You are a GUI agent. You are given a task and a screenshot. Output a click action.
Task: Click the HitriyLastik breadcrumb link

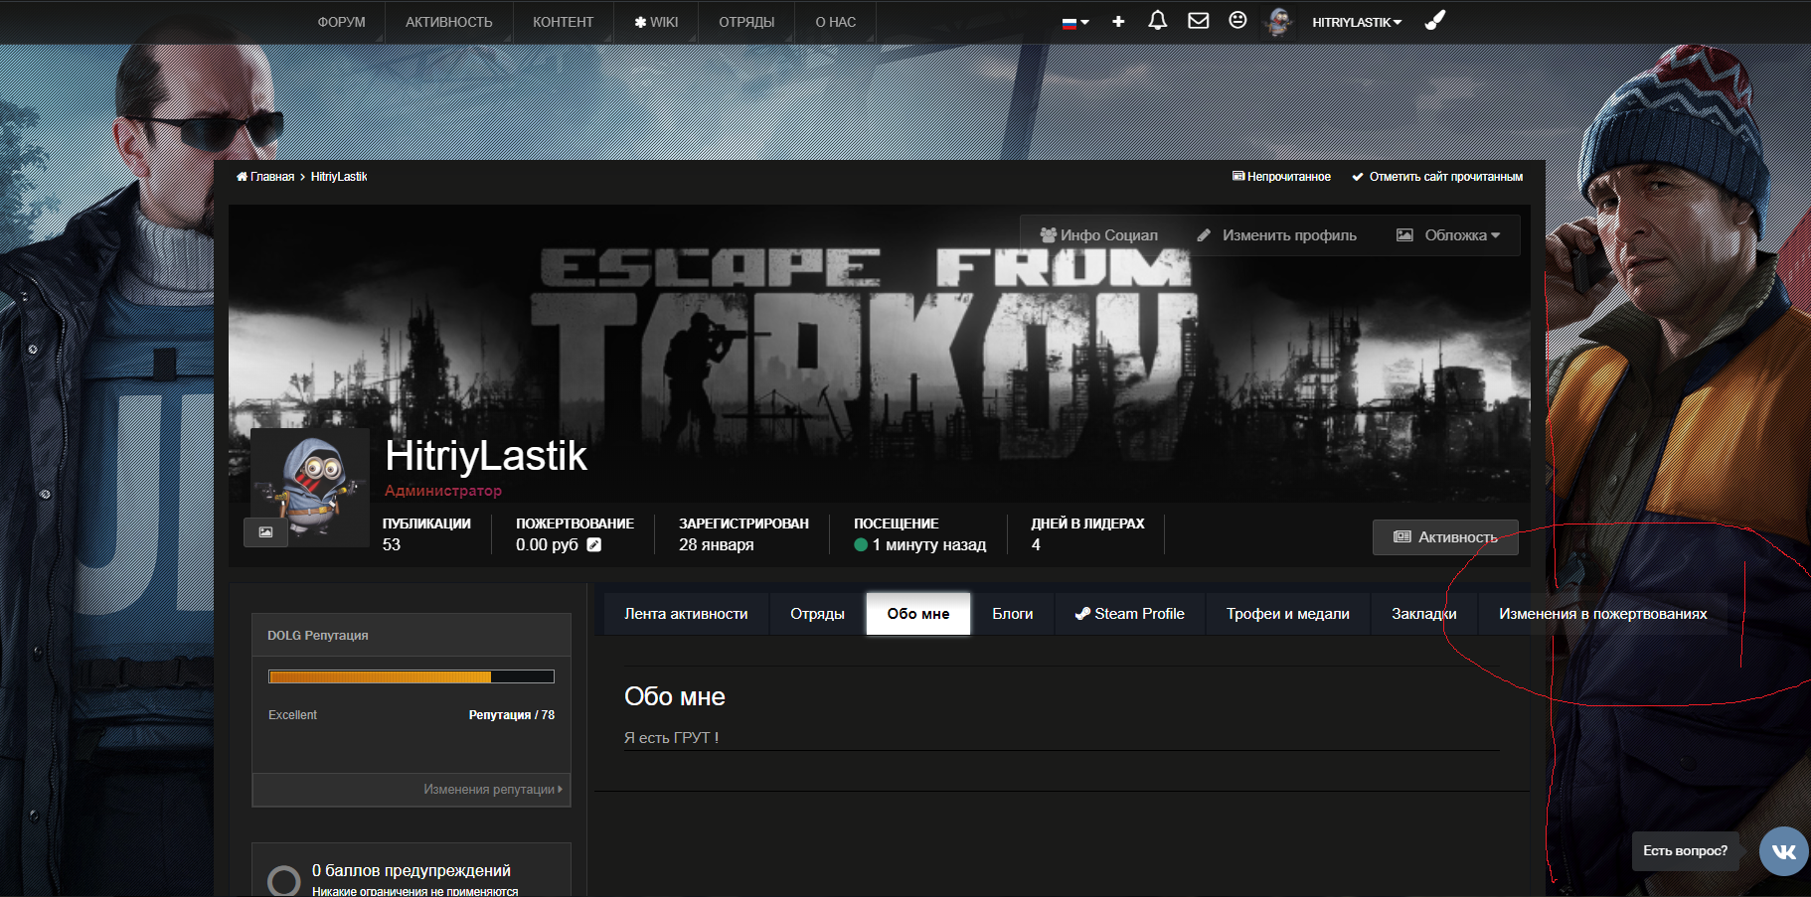click(339, 177)
